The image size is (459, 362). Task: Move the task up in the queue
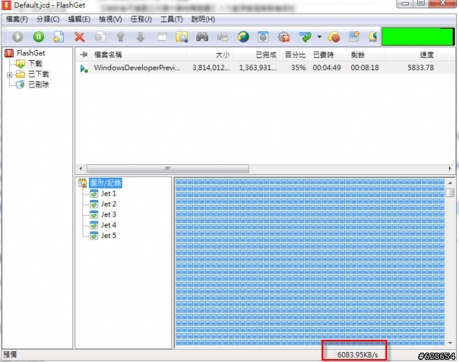click(x=120, y=37)
